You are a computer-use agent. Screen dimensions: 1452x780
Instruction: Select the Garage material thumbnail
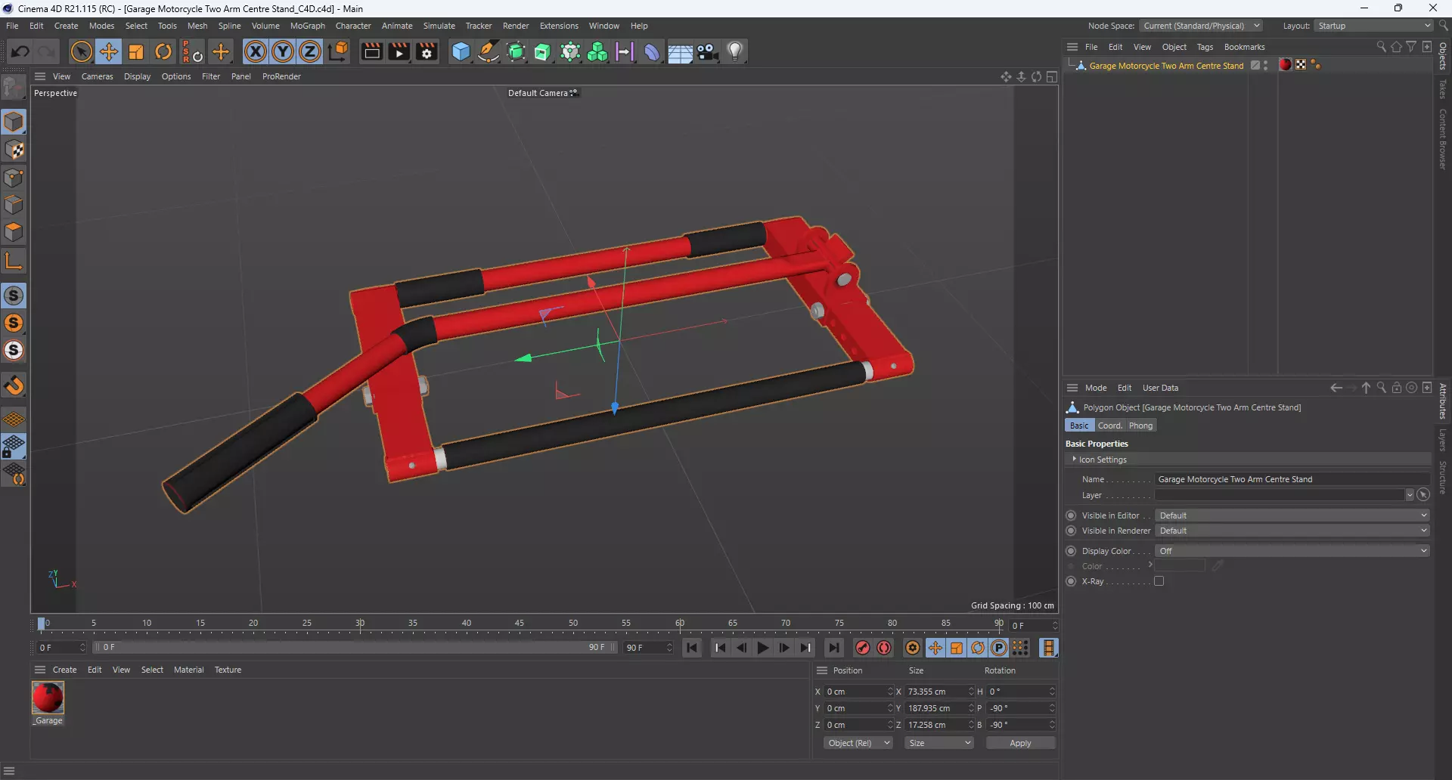point(48,698)
